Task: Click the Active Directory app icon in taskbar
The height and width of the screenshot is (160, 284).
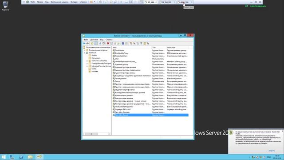Action: 39,157
